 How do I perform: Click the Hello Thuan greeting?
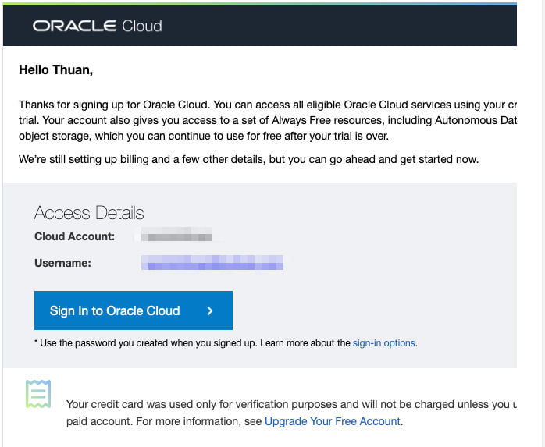click(x=55, y=70)
